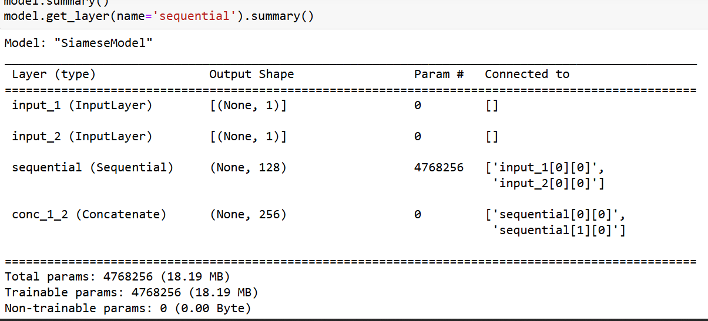This screenshot has height=321, width=708.
Task: Click the output shape of input_1
Action: click(248, 106)
